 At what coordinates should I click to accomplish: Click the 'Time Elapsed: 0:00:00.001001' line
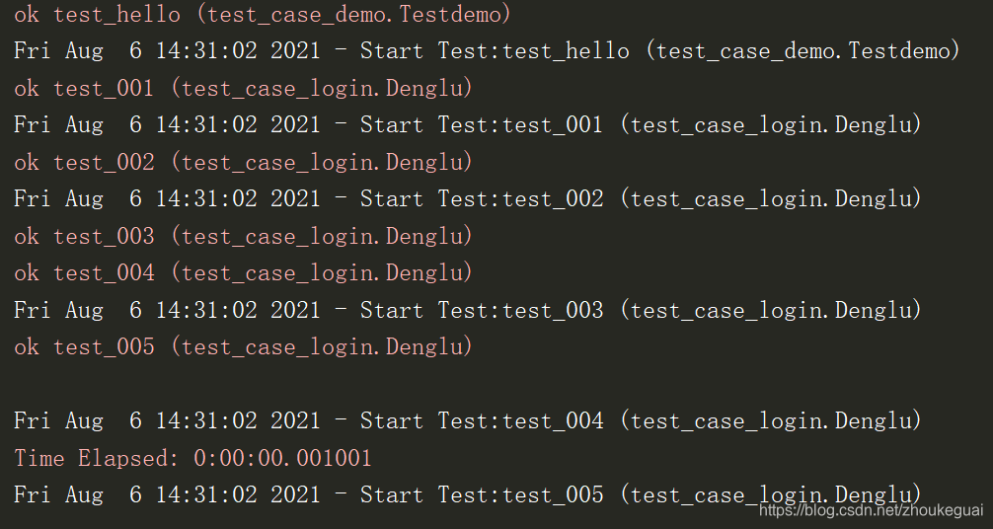click(x=192, y=457)
